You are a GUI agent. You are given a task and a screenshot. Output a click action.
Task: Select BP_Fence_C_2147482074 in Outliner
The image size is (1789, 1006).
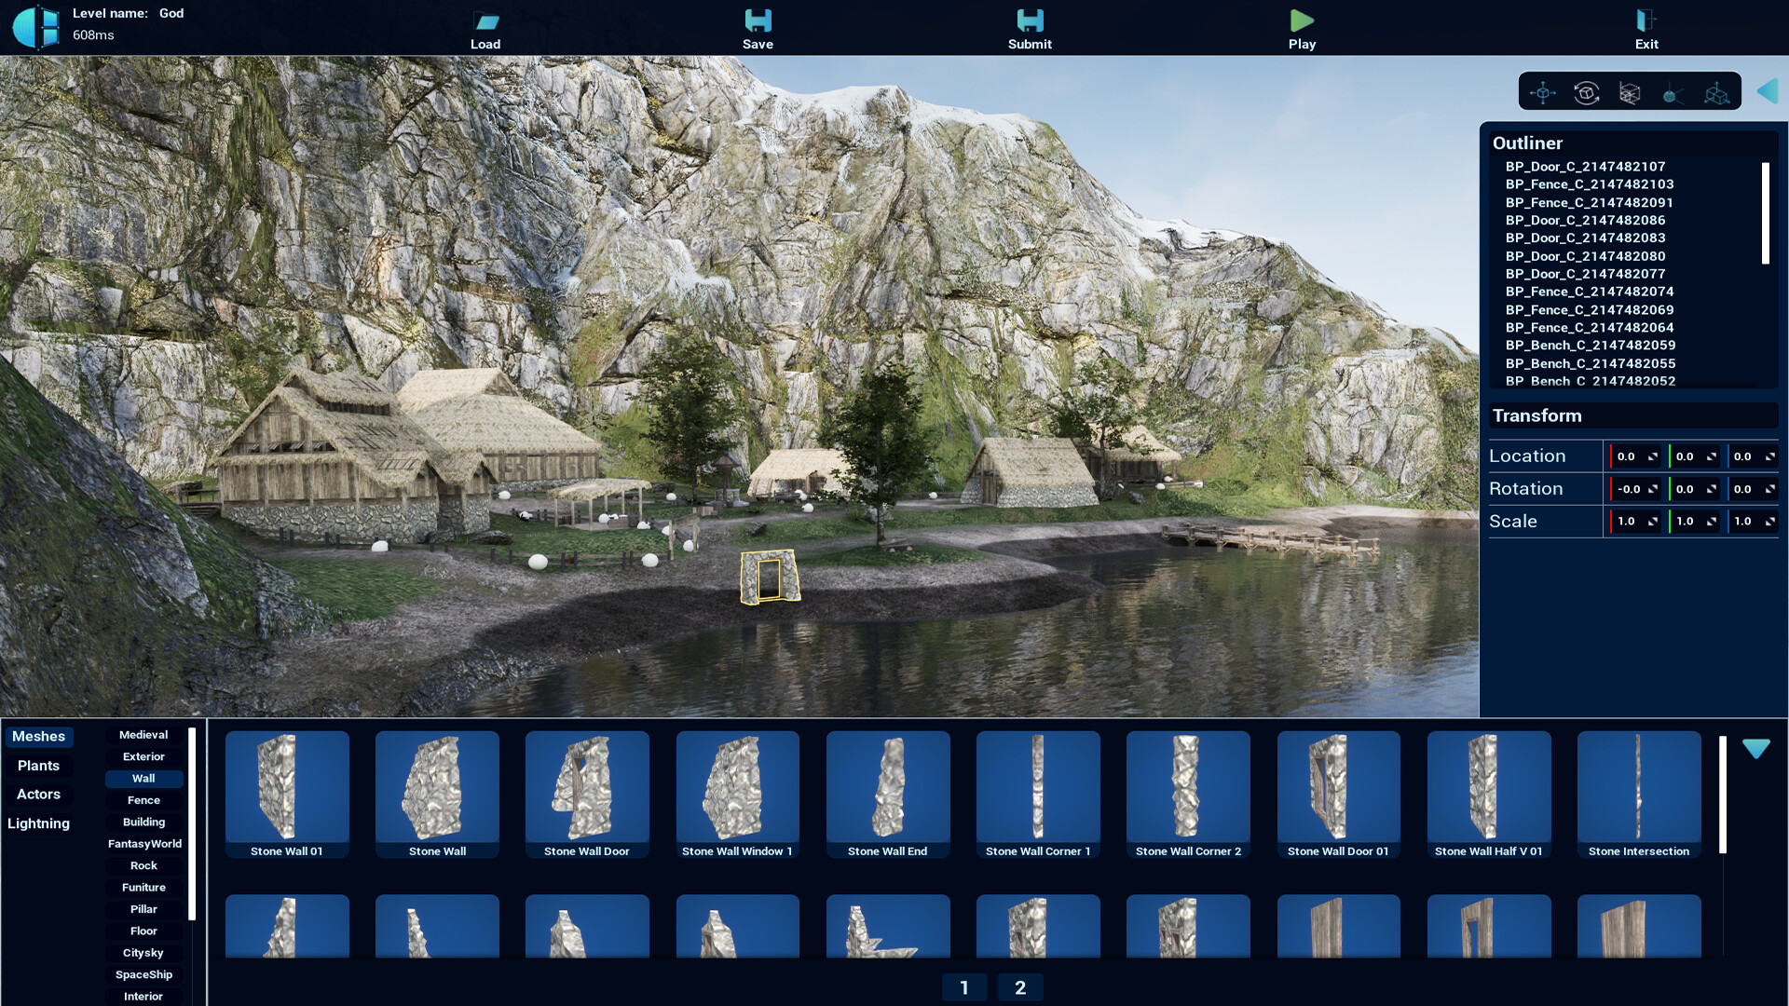(x=1590, y=292)
